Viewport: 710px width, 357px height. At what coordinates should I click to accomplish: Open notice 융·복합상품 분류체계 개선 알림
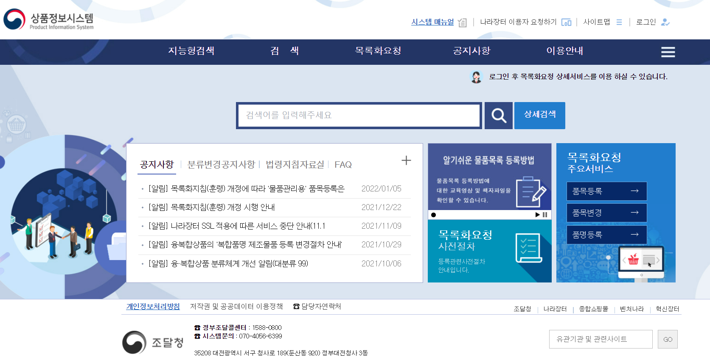[x=228, y=263]
